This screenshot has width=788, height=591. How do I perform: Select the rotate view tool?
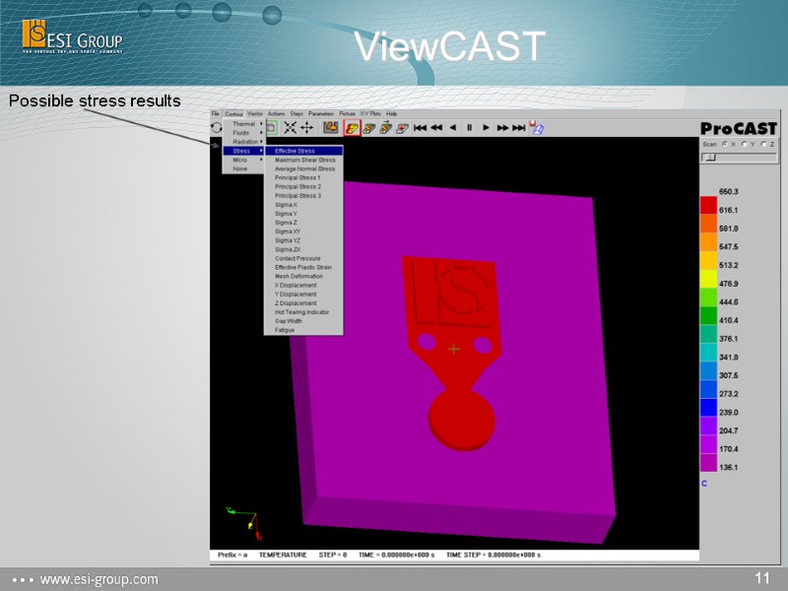point(215,126)
